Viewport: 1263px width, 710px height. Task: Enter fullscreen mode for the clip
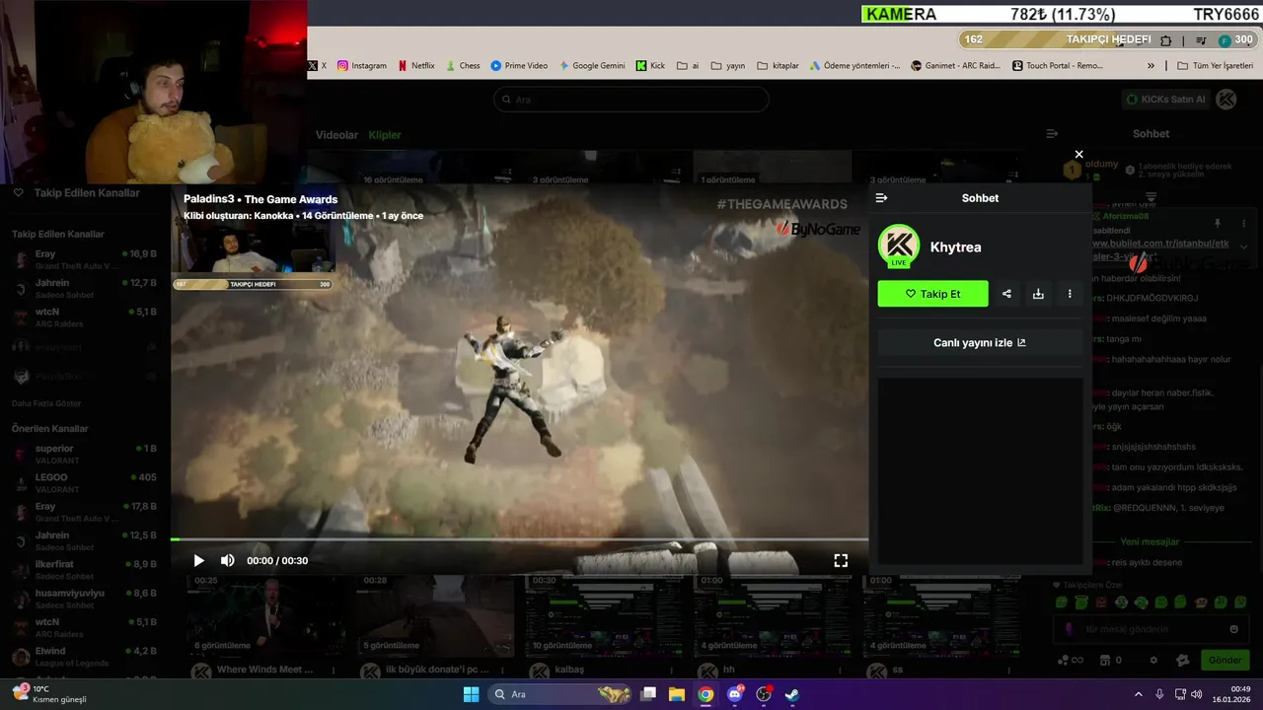tap(841, 560)
